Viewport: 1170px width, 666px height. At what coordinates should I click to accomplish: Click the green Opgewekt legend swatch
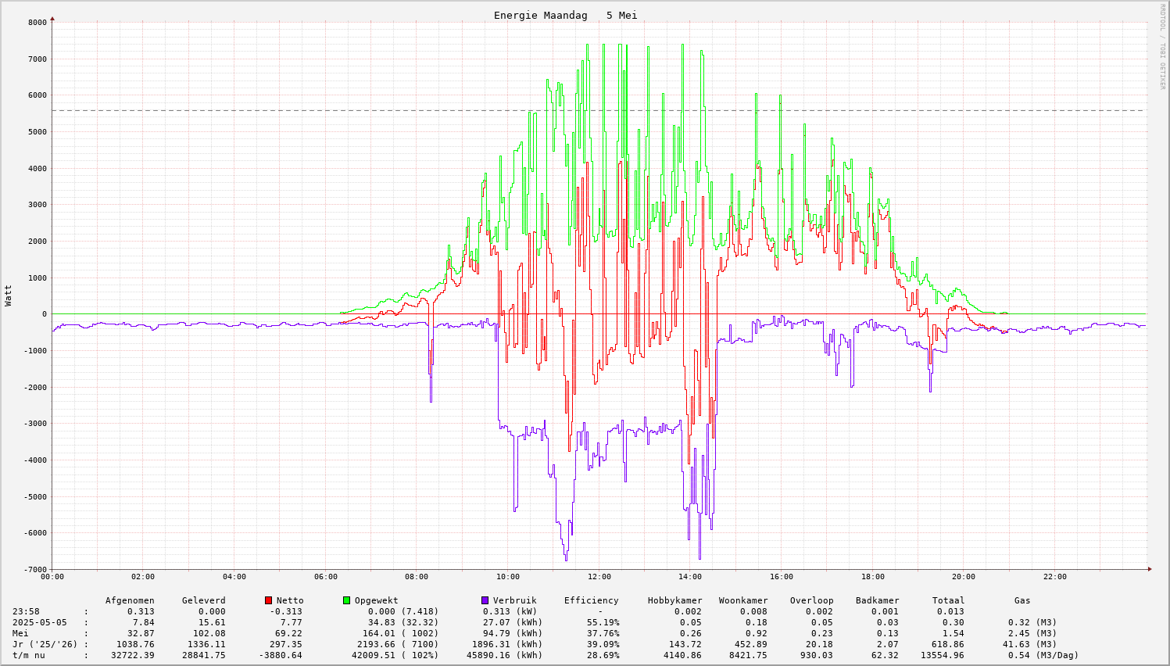[346, 600]
